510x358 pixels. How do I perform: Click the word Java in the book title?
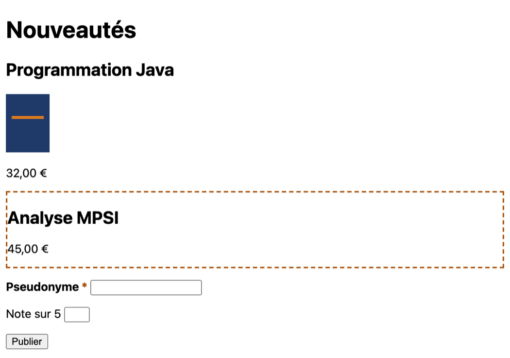[x=155, y=70]
